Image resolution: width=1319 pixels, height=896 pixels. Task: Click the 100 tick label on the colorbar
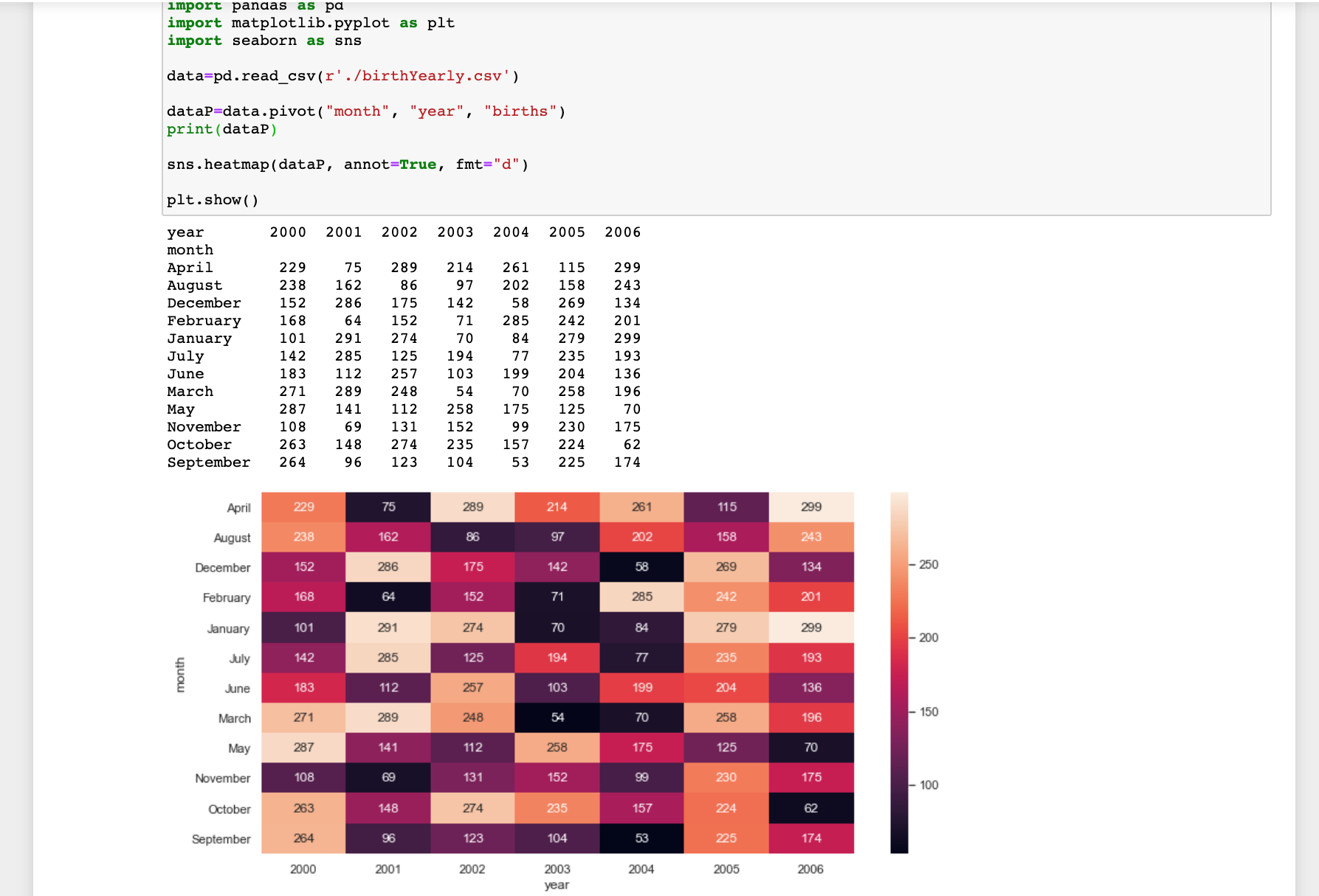(x=929, y=785)
